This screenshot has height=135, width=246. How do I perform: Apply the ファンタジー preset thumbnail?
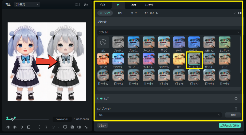point(118,59)
